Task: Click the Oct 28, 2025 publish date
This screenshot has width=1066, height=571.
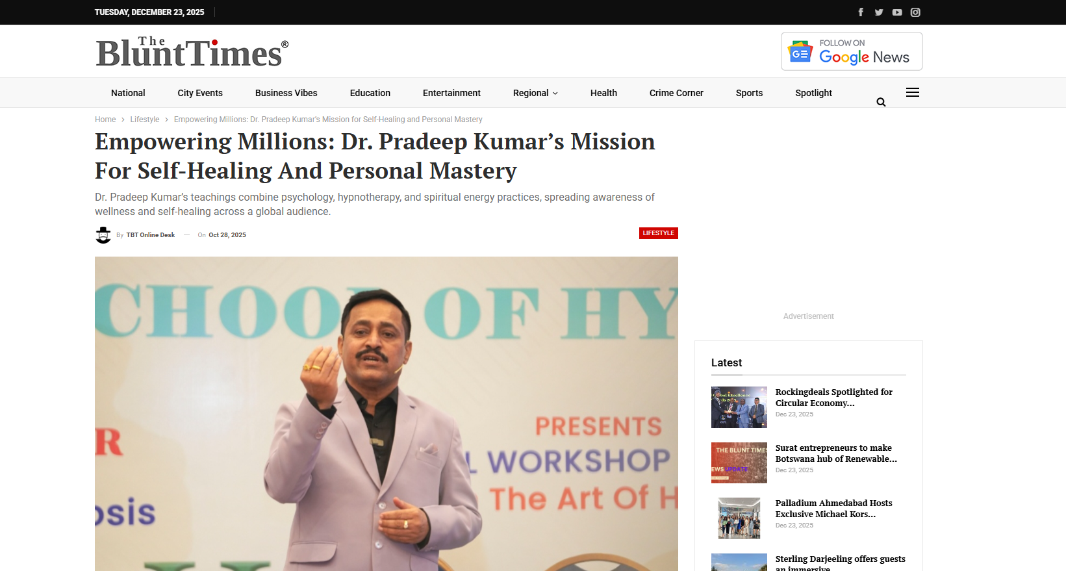Action: 227,235
